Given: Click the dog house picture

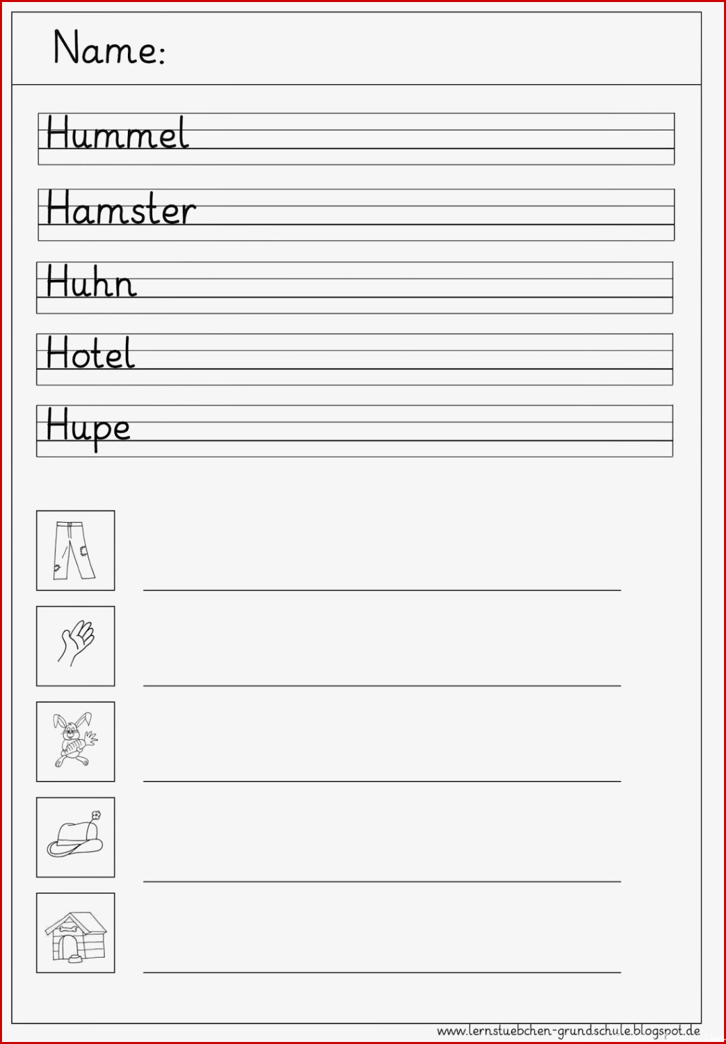Looking at the screenshot, I should point(75,932).
